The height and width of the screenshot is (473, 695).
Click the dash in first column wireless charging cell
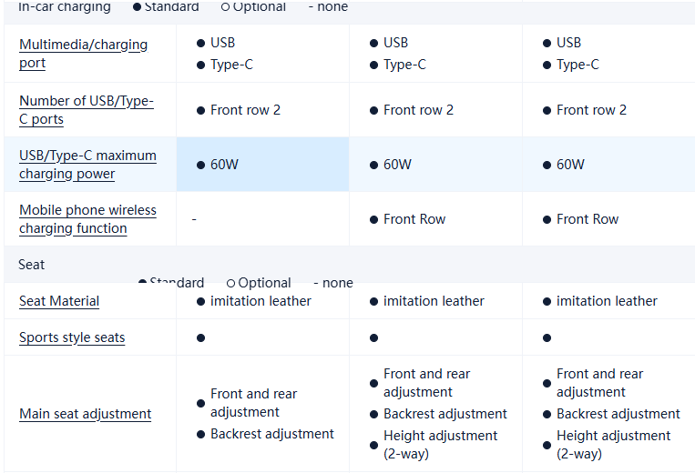(x=194, y=219)
